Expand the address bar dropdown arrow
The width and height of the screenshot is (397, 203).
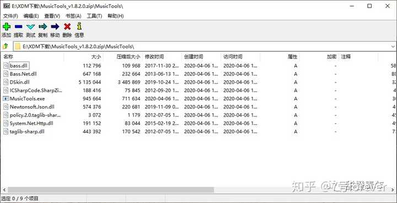[x=393, y=47]
